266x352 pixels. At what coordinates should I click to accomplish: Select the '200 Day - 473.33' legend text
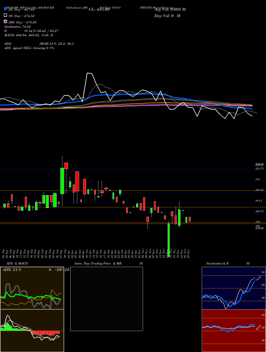(x=22, y=22)
